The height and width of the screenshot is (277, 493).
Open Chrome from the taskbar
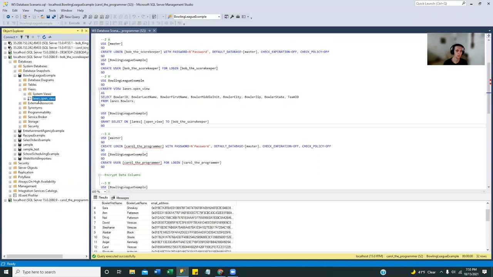tap(220, 272)
